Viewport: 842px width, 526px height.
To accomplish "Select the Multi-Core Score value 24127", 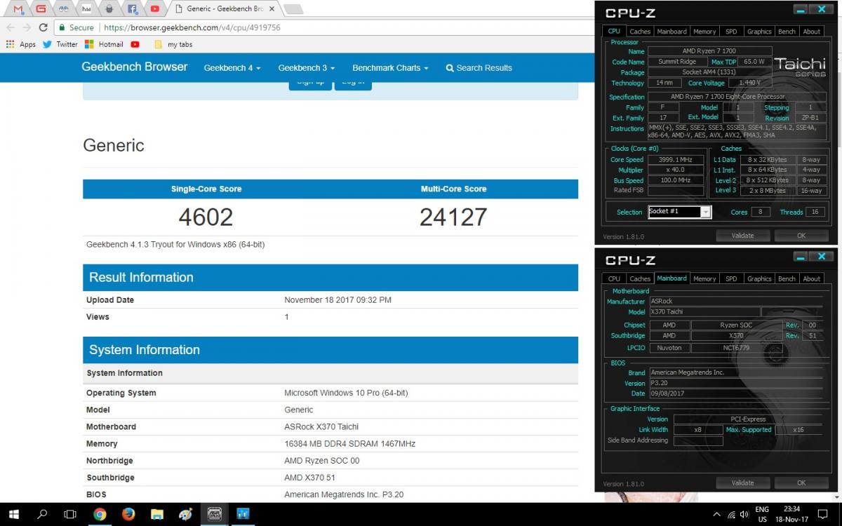I will 453,217.
